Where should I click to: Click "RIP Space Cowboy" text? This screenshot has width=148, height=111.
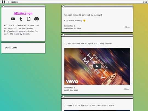click(x=73, y=21)
